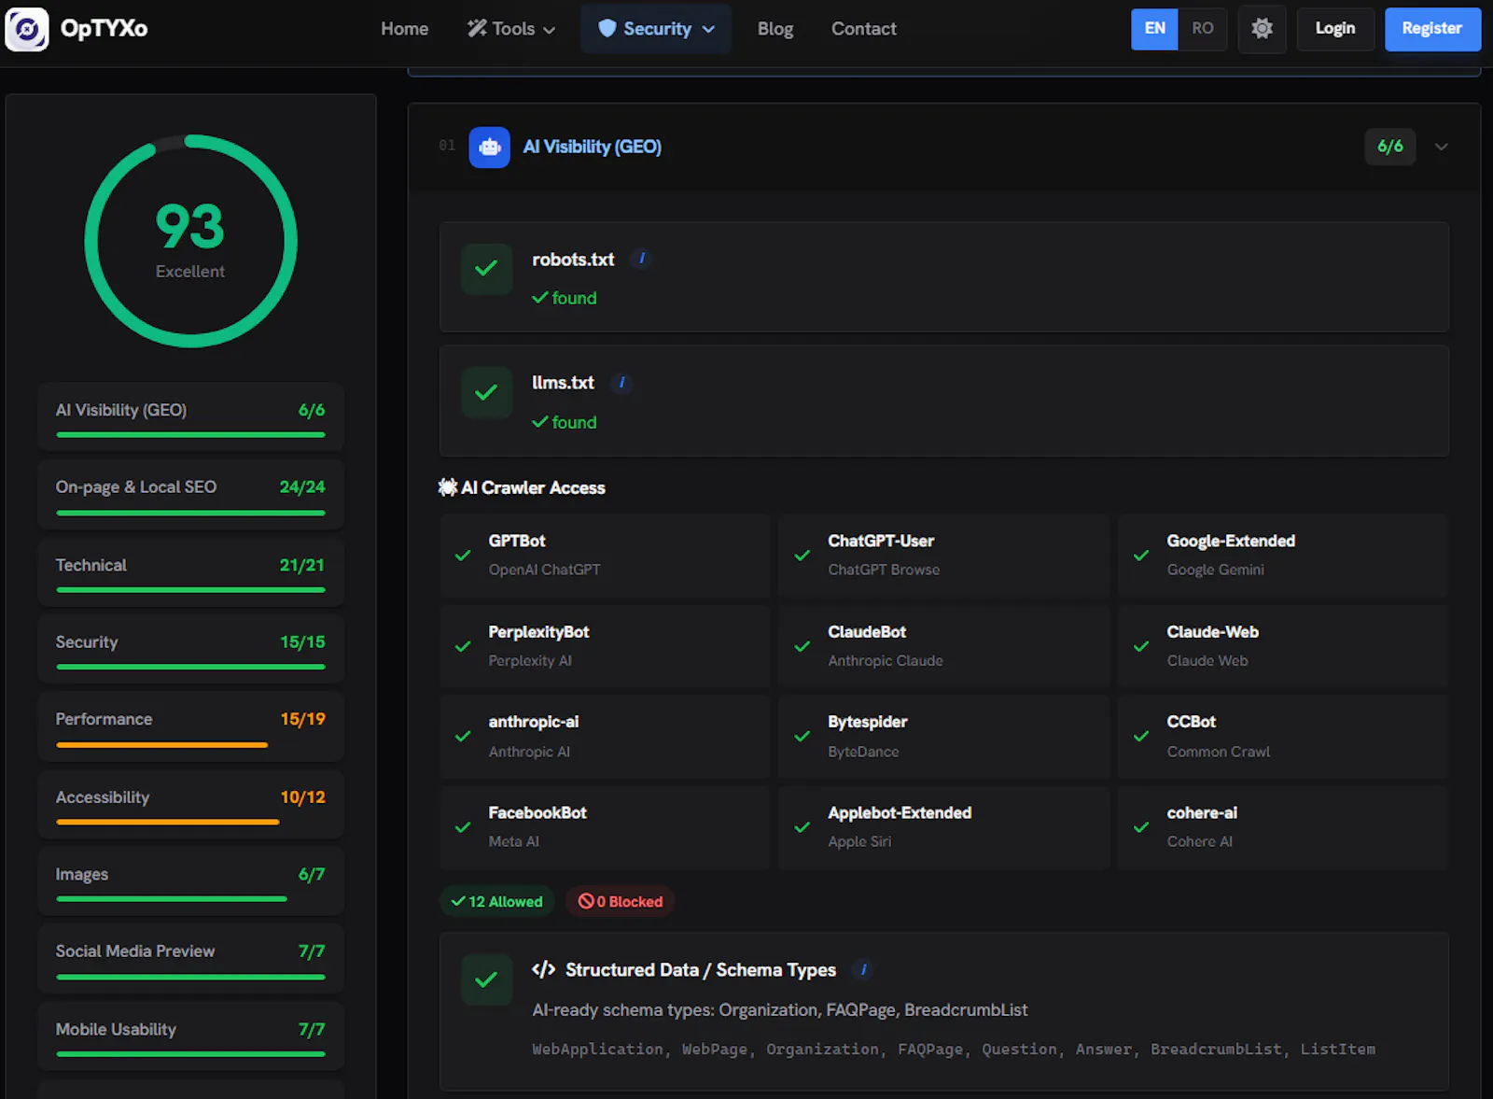1493x1099 pixels.
Task: Click the checkmark on the CCBot card
Action: click(1140, 737)
